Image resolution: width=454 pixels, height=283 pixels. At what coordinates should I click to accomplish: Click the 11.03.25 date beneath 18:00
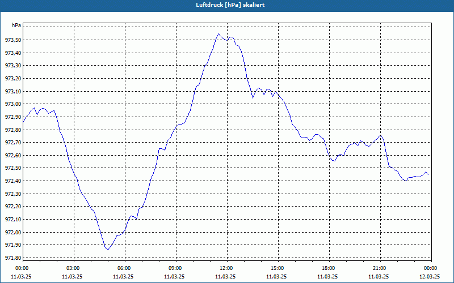[x=327, y=276]
